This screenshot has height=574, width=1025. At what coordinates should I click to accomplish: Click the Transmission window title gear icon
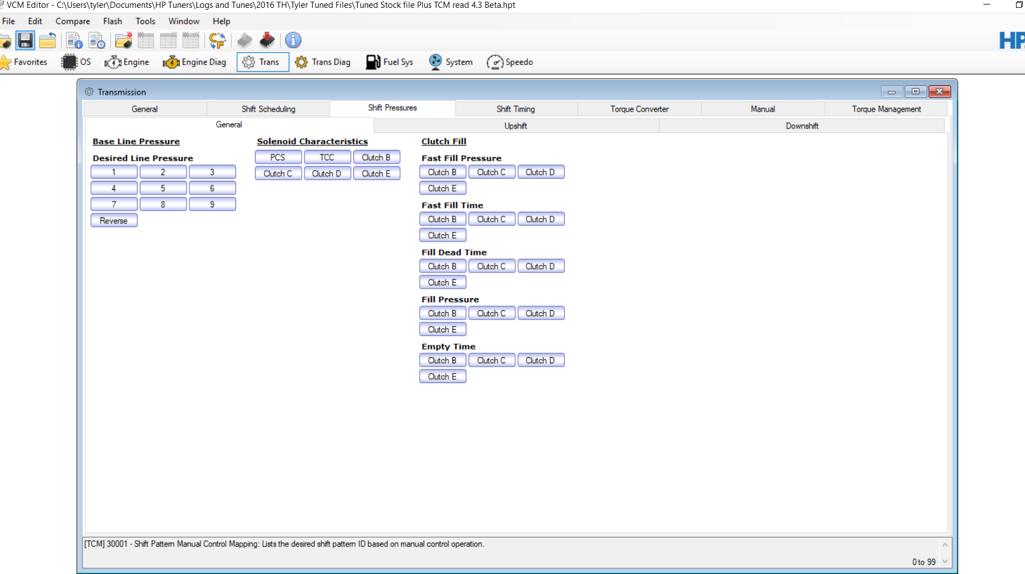click(x=89, y=92)
